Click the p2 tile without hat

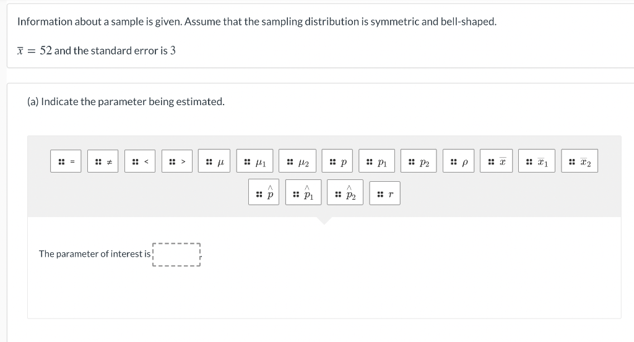click(419, 163)
